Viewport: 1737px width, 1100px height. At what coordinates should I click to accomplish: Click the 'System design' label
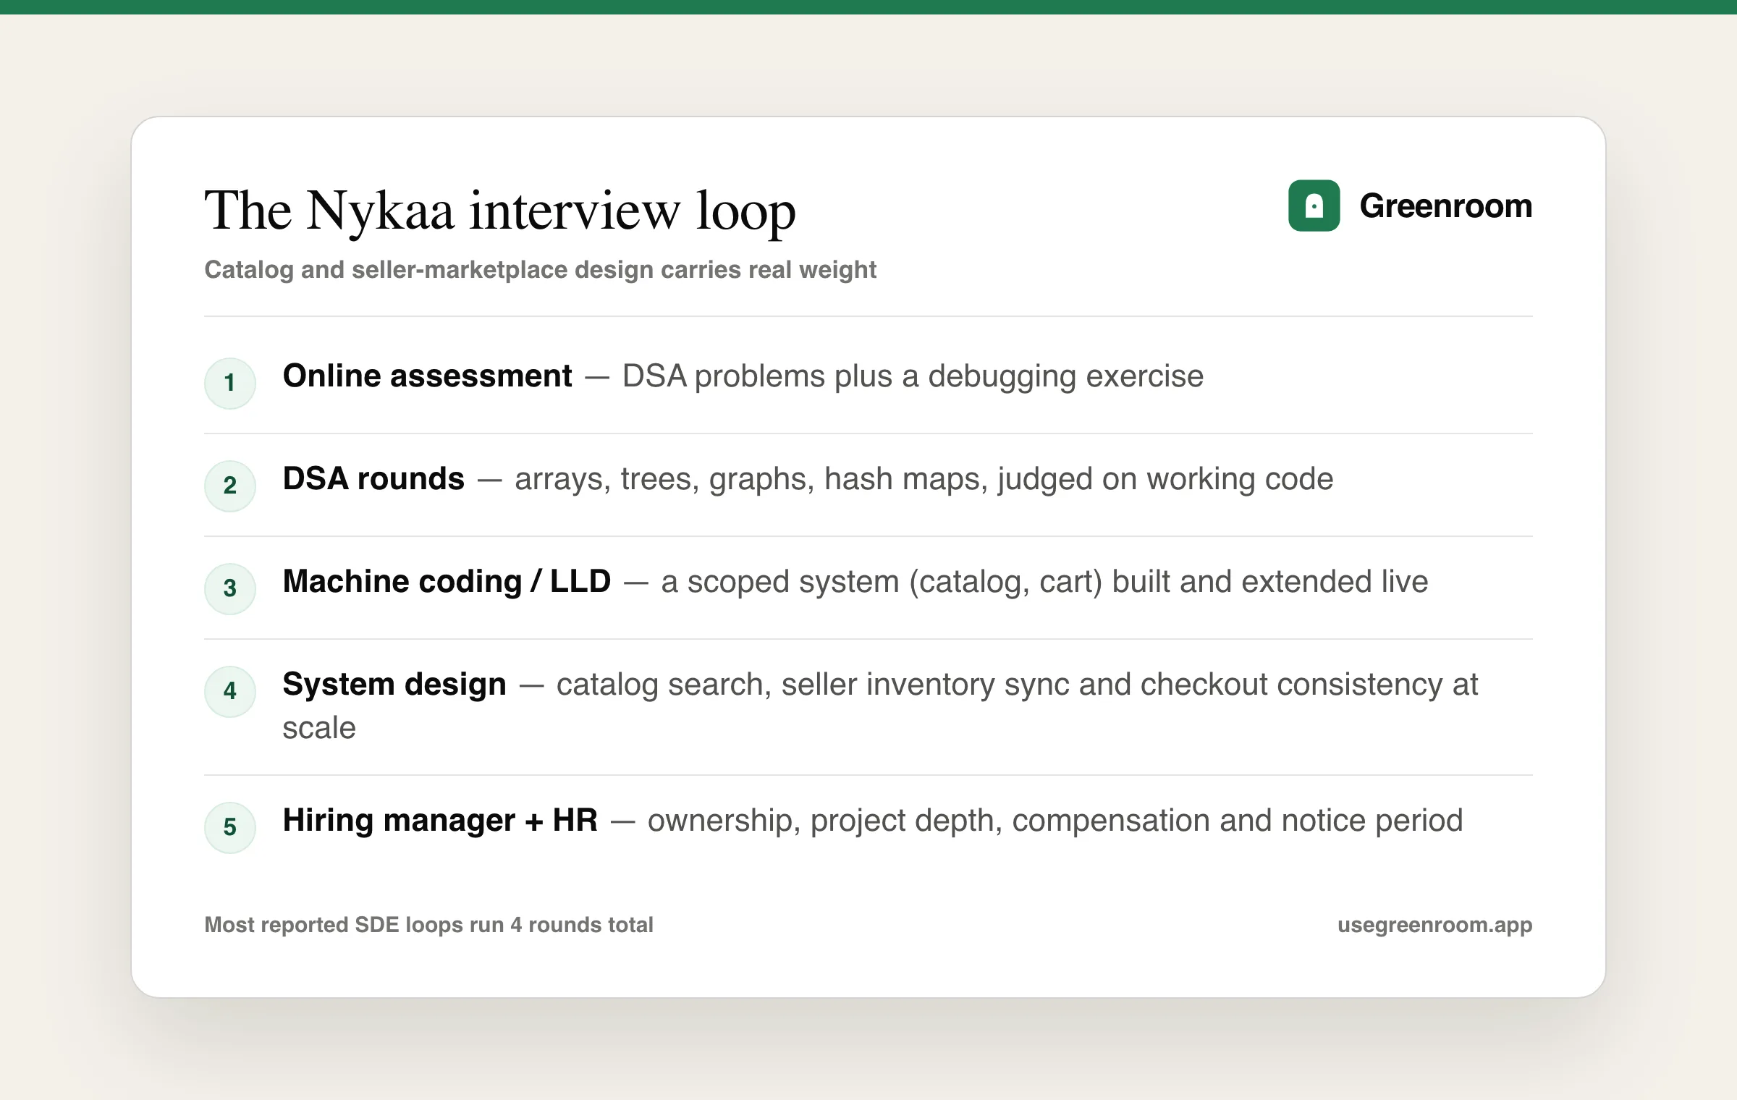coord(394,685)
